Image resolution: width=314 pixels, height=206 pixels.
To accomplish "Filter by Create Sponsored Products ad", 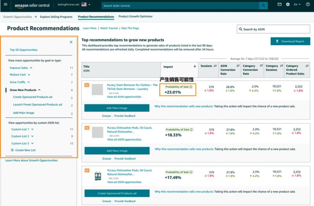I will point(33,97).
